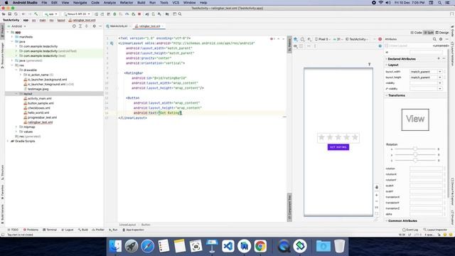The width and height of the screenshot is (455, 256).
Task: Open the Logcat tool window
Action: pyautogui.click(x=68, y=230)
